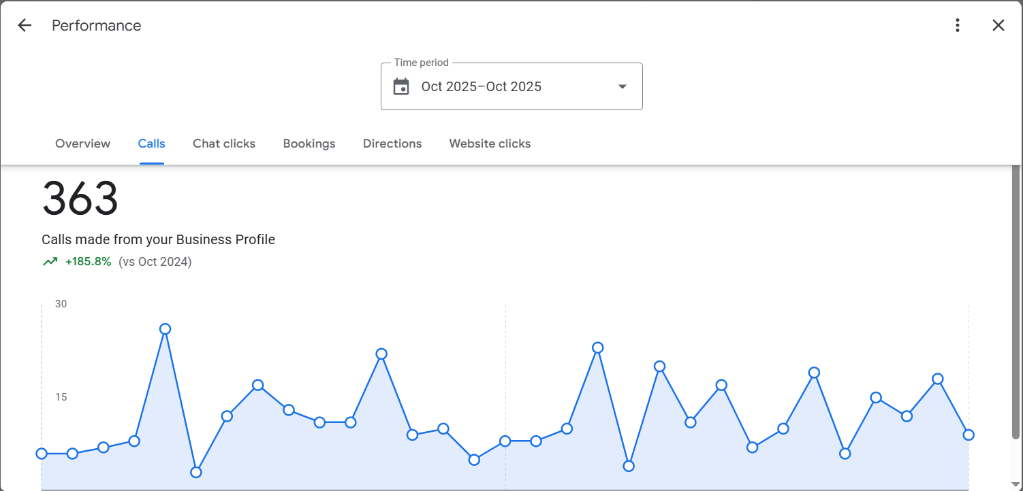Click the back arrow beside Performance
This screenshot has height=491, width=1023.
(25, 26)
